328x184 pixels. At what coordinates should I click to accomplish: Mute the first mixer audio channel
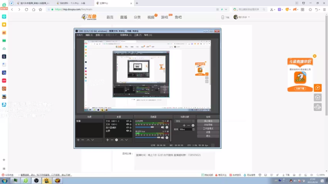[x=162, y=127]
